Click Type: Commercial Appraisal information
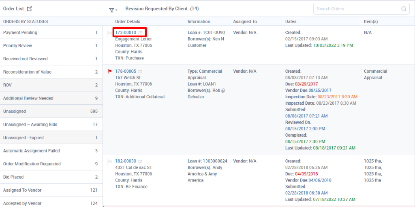 [x=205, y=74]
